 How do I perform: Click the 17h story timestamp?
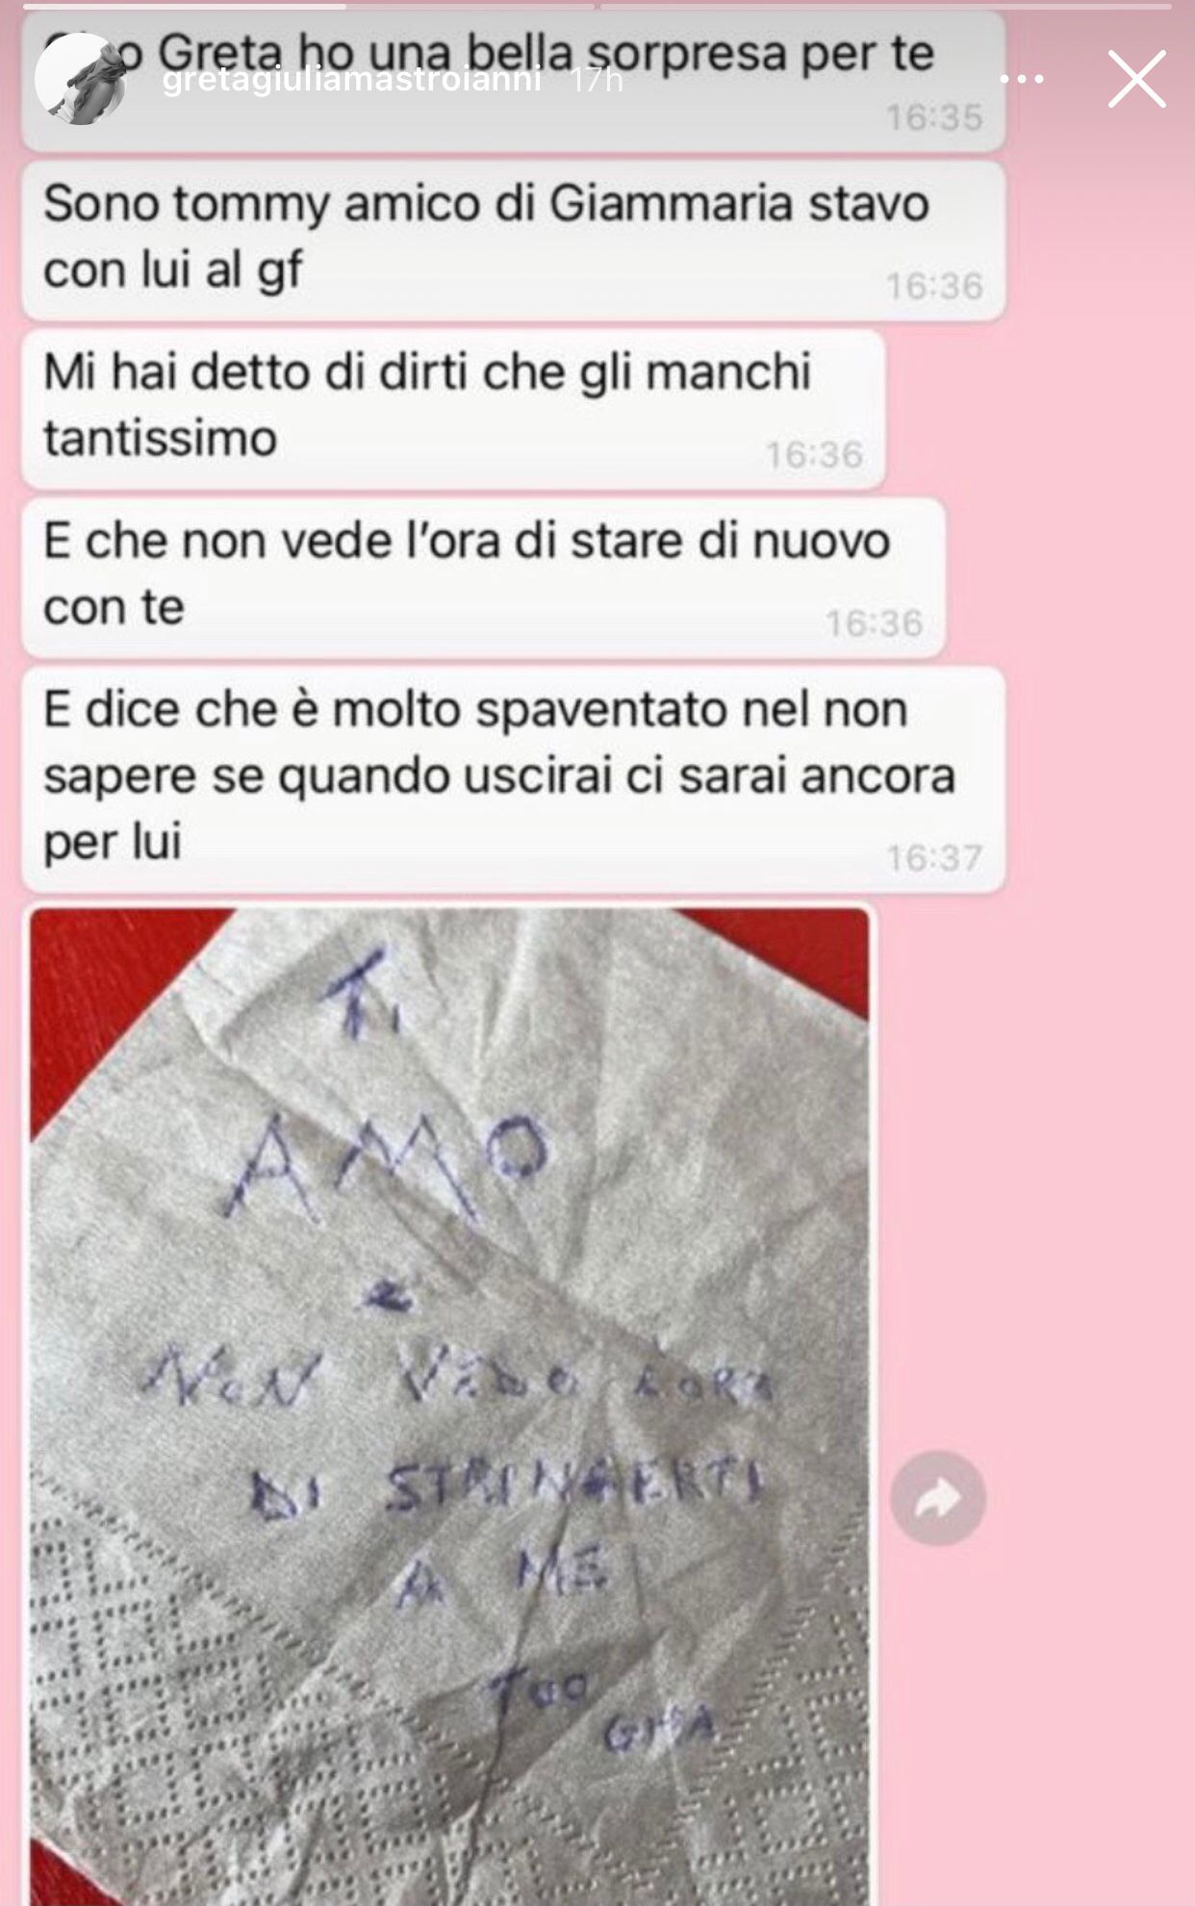click(597, 80)
